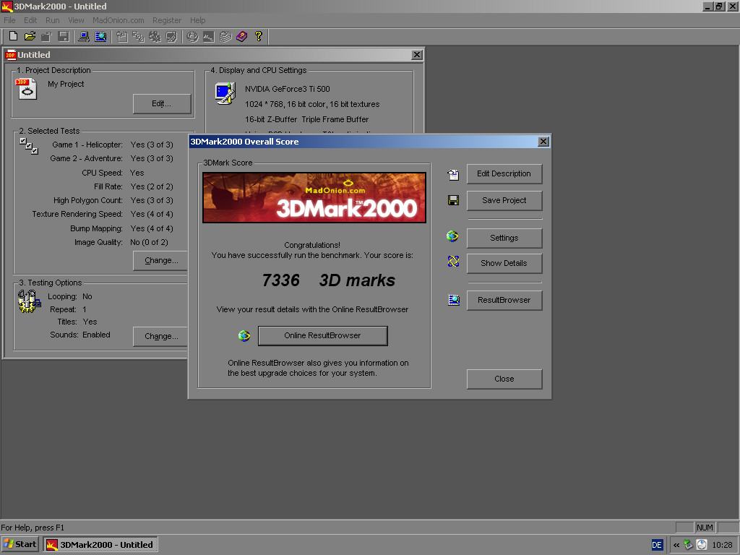Viewport: 740px width, 555px height.
Task: Click the Online ResultBrowser button
Action: (323, 335)
